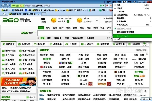Expand the 展开 quick links section
Screen dimensions: 152x101
point(109,38)
